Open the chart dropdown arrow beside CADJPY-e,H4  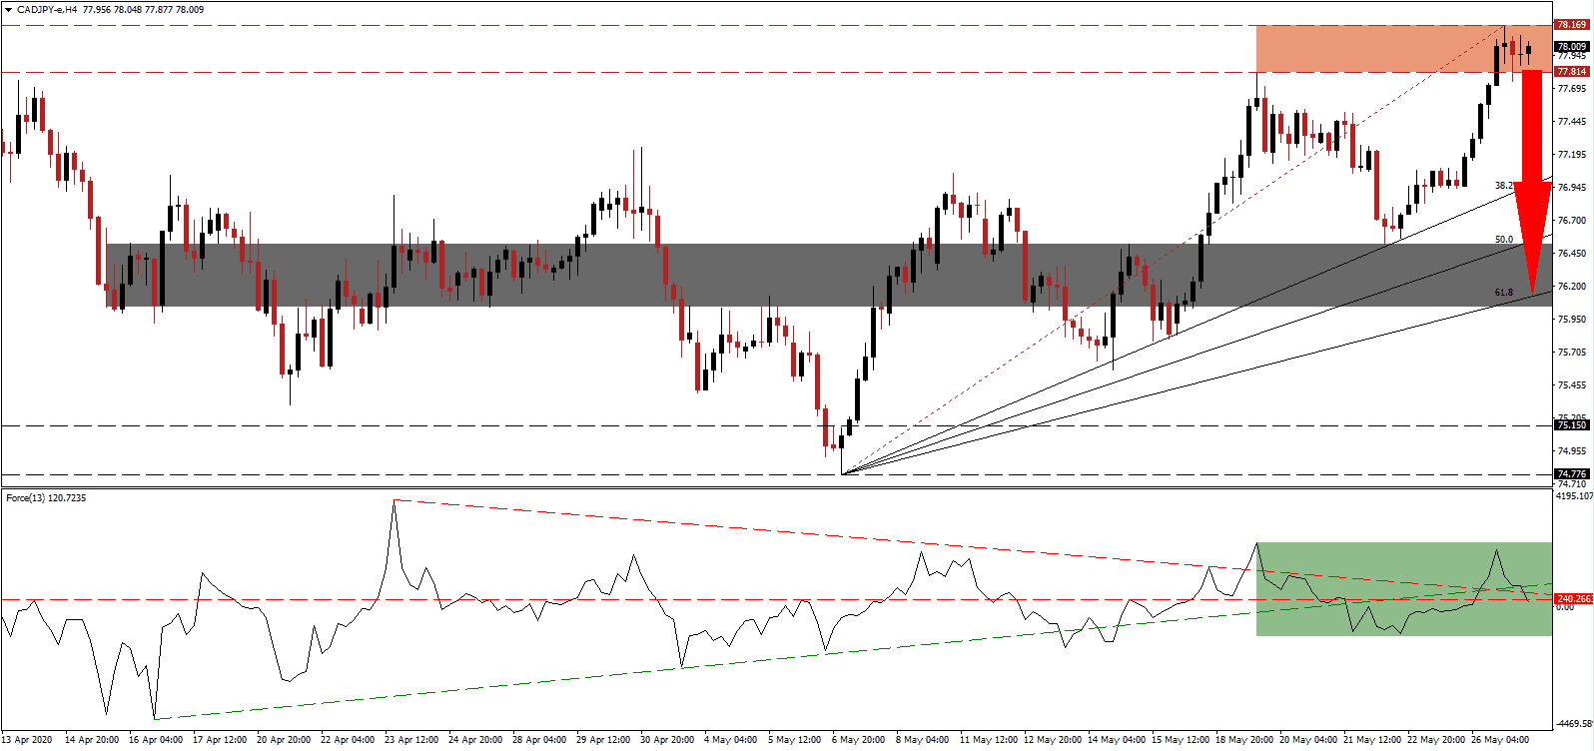(8, 10)
